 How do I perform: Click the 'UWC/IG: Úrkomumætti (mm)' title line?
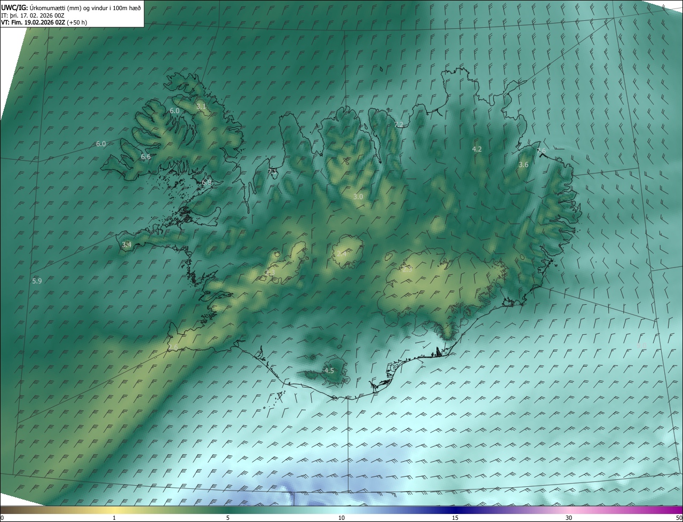(71, 7)
